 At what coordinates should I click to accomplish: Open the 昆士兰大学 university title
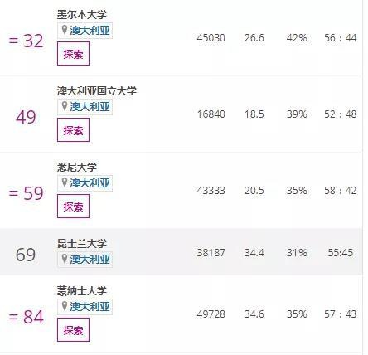click(x=82, y=243)
